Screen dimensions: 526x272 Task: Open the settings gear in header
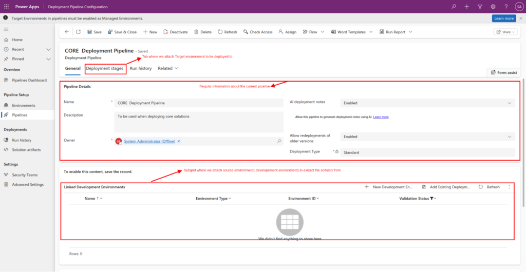[493, 7]
